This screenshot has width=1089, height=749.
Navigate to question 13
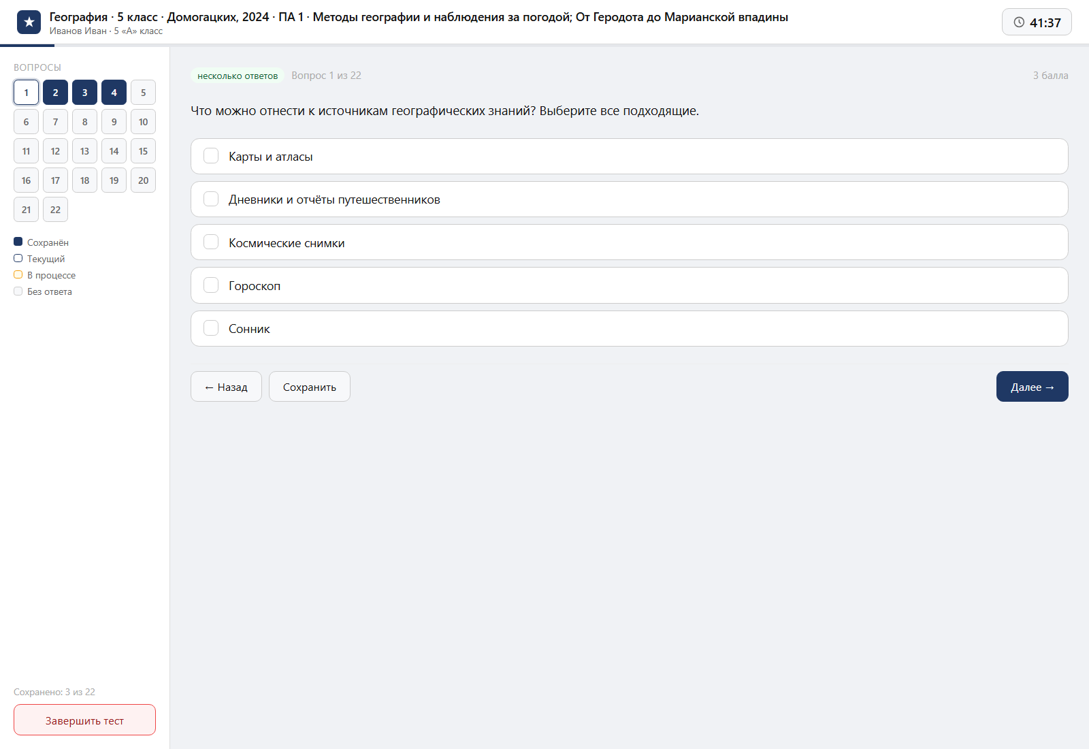tap(84, 151)
